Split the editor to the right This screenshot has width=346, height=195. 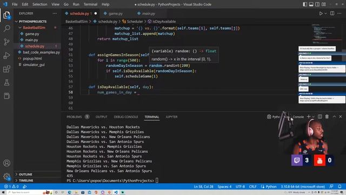click(332, 13)
